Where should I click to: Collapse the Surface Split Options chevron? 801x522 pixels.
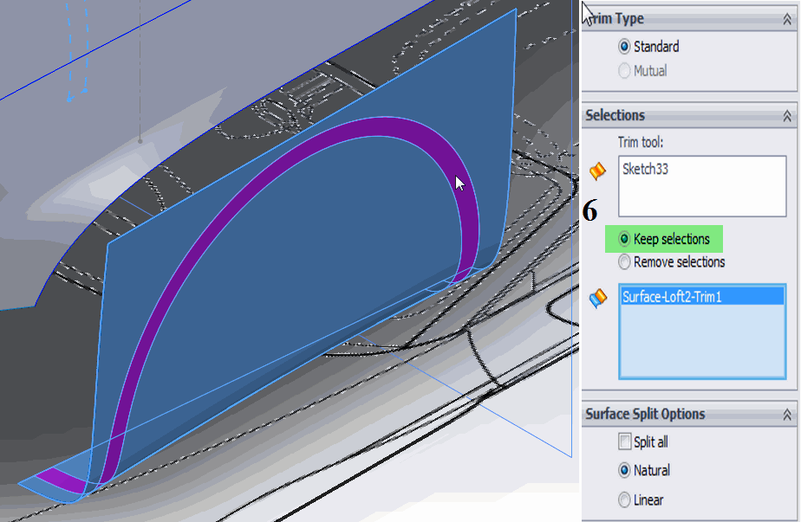click(x=787, y=415)
